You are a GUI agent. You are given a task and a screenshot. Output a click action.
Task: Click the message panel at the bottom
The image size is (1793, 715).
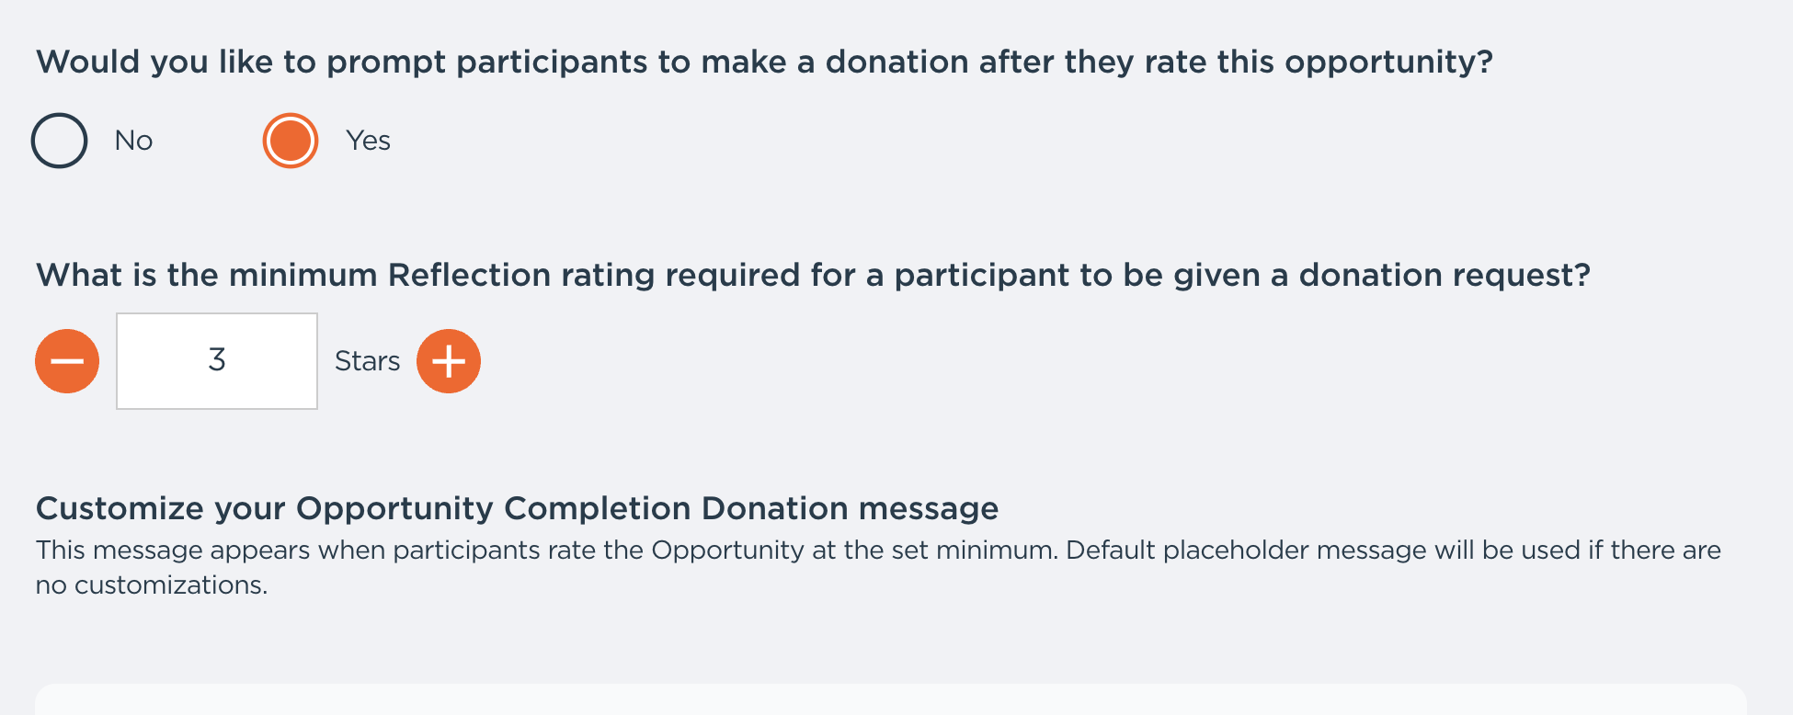point(890,699)
